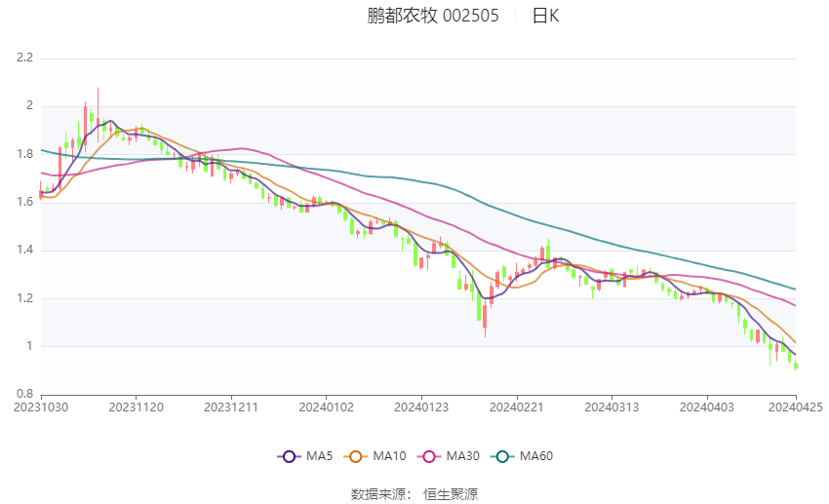Select the 20240102 date on the x-axis
Screen dimensions: 829x504
pos(326,406)
